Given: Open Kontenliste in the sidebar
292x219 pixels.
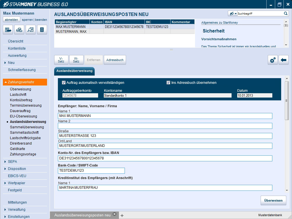Looking at the screenshot, I should click(x=17, y=48).
